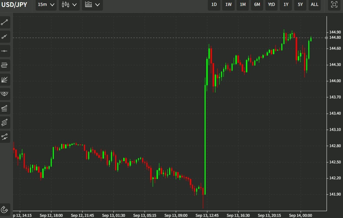
Task: Switch to 1M time range
Action: (x=243, y=5)
